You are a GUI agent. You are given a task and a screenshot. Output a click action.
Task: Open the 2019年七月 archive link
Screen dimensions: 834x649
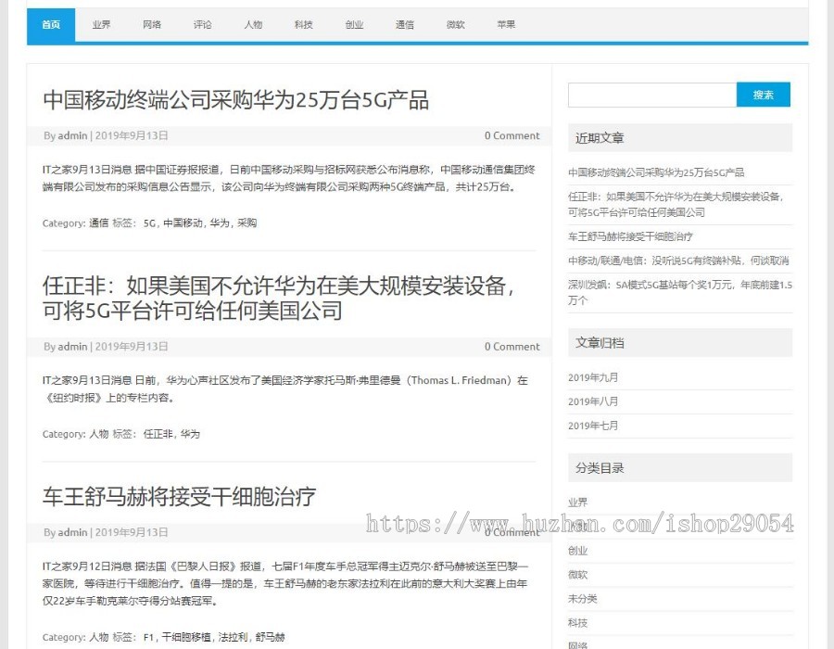593,426
